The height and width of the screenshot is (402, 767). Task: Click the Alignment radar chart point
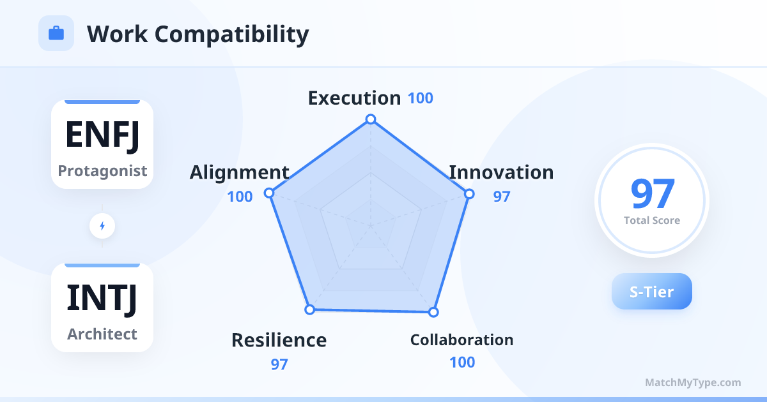[270, 193]
